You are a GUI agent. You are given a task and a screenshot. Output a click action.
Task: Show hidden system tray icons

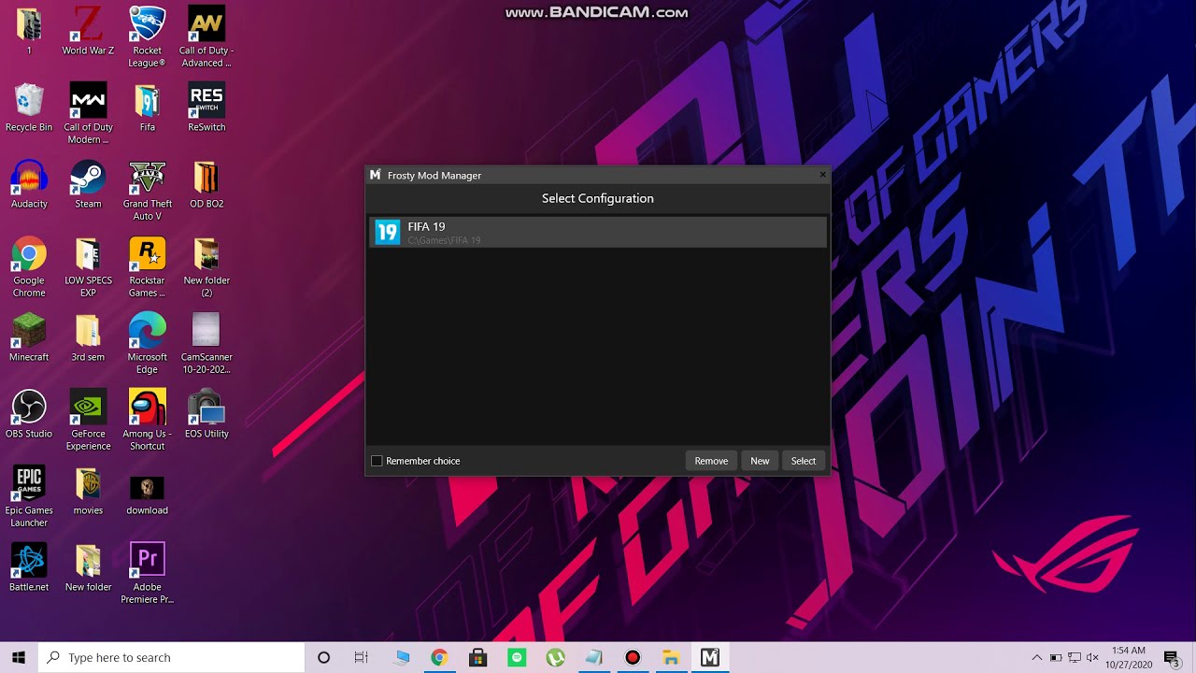pyautogui.click(x=1037, y=657)
